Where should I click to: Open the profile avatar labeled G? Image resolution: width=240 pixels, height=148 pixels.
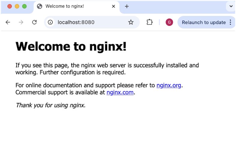click(x=169, y=23)
